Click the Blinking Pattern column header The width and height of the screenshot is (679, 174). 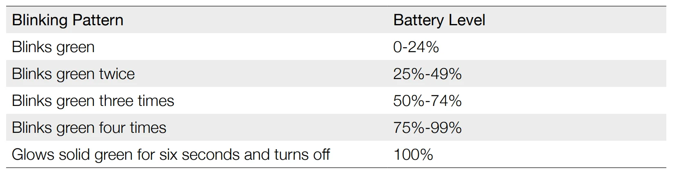[67, 20]
